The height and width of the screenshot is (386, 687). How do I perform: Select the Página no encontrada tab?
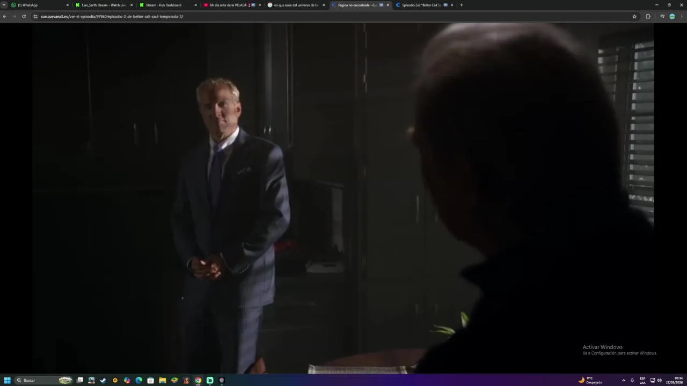click(x=360, y=5)
